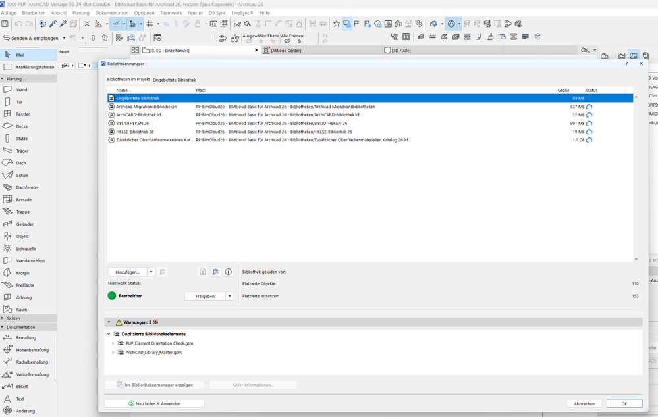Click the OK button

[624, 404]
